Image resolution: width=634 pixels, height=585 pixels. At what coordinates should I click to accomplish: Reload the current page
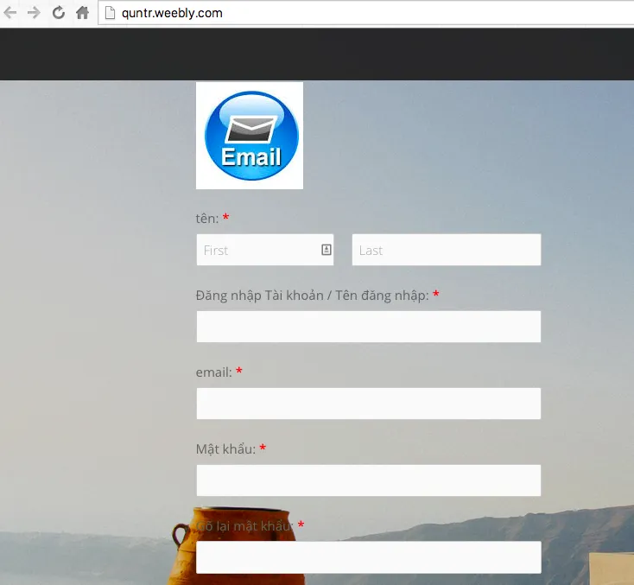pos(59,13)
